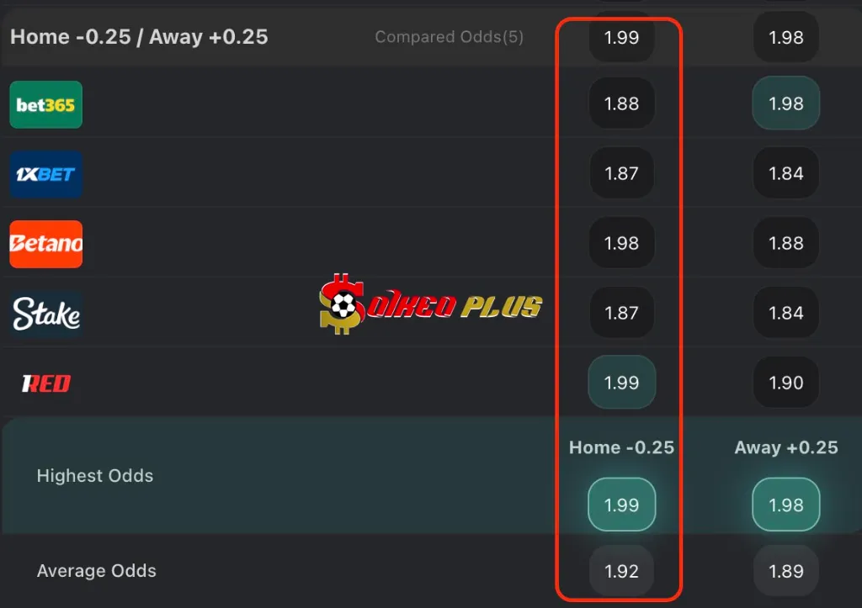Image resolution: width=862 pixels, height=608 pixels.
Task: Select 1RED highlighted home odds 1.99
Action: tap(621, 383)
